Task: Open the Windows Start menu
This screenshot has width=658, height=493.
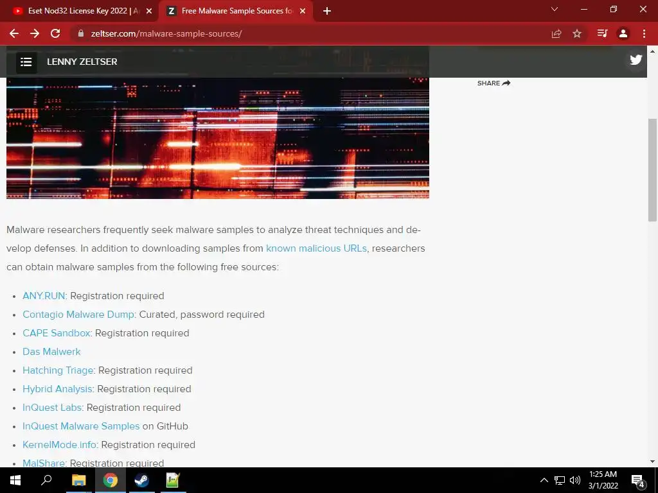Action: click(15, 480)
